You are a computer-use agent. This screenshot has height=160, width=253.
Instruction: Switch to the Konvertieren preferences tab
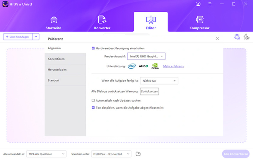(65, 59)
